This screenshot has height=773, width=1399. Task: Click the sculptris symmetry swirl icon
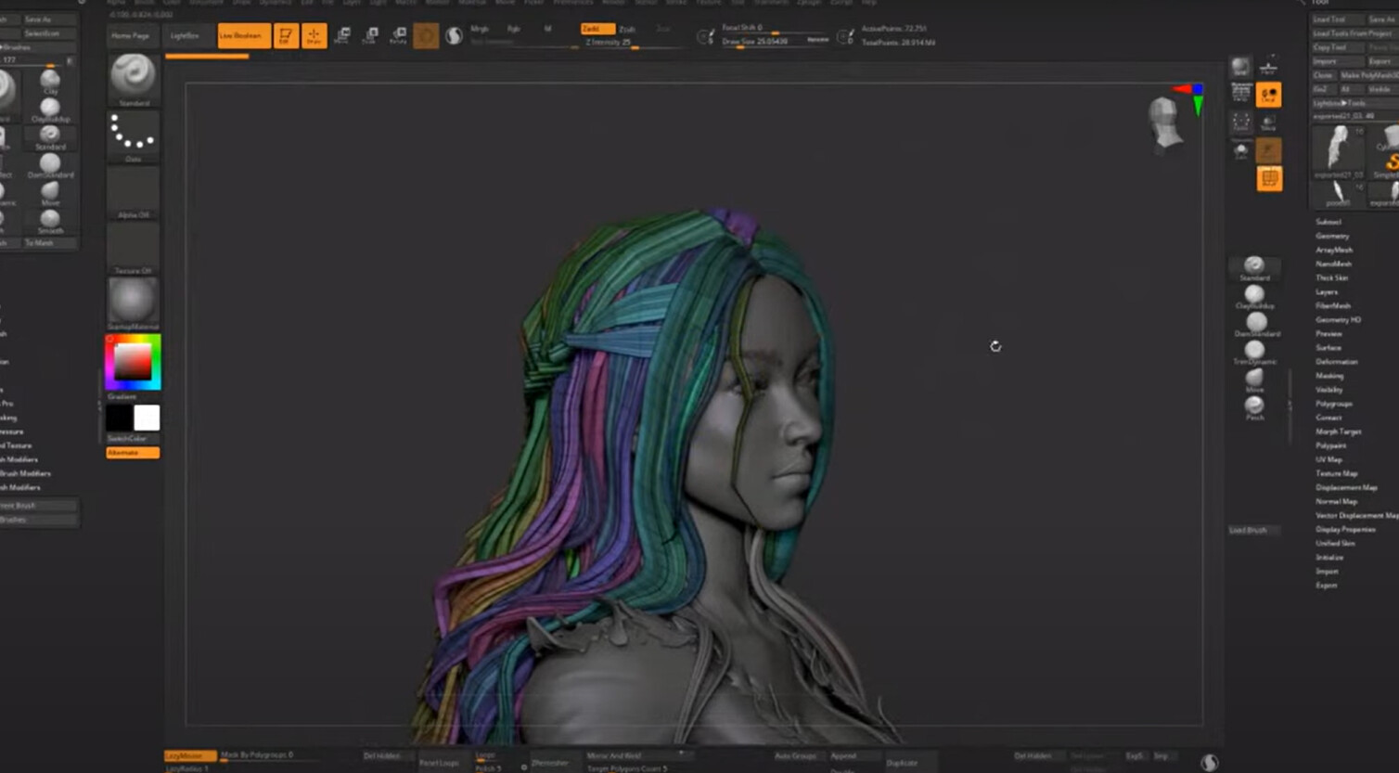coord(454,36)
